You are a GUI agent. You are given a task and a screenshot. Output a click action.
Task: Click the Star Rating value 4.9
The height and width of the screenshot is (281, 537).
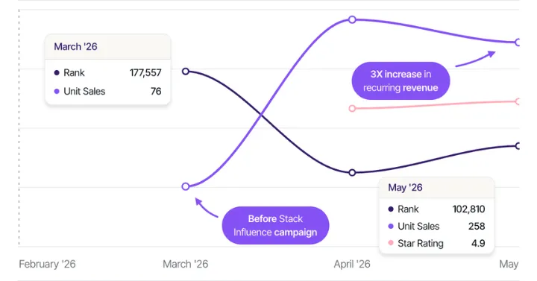[x=478, y=243]
